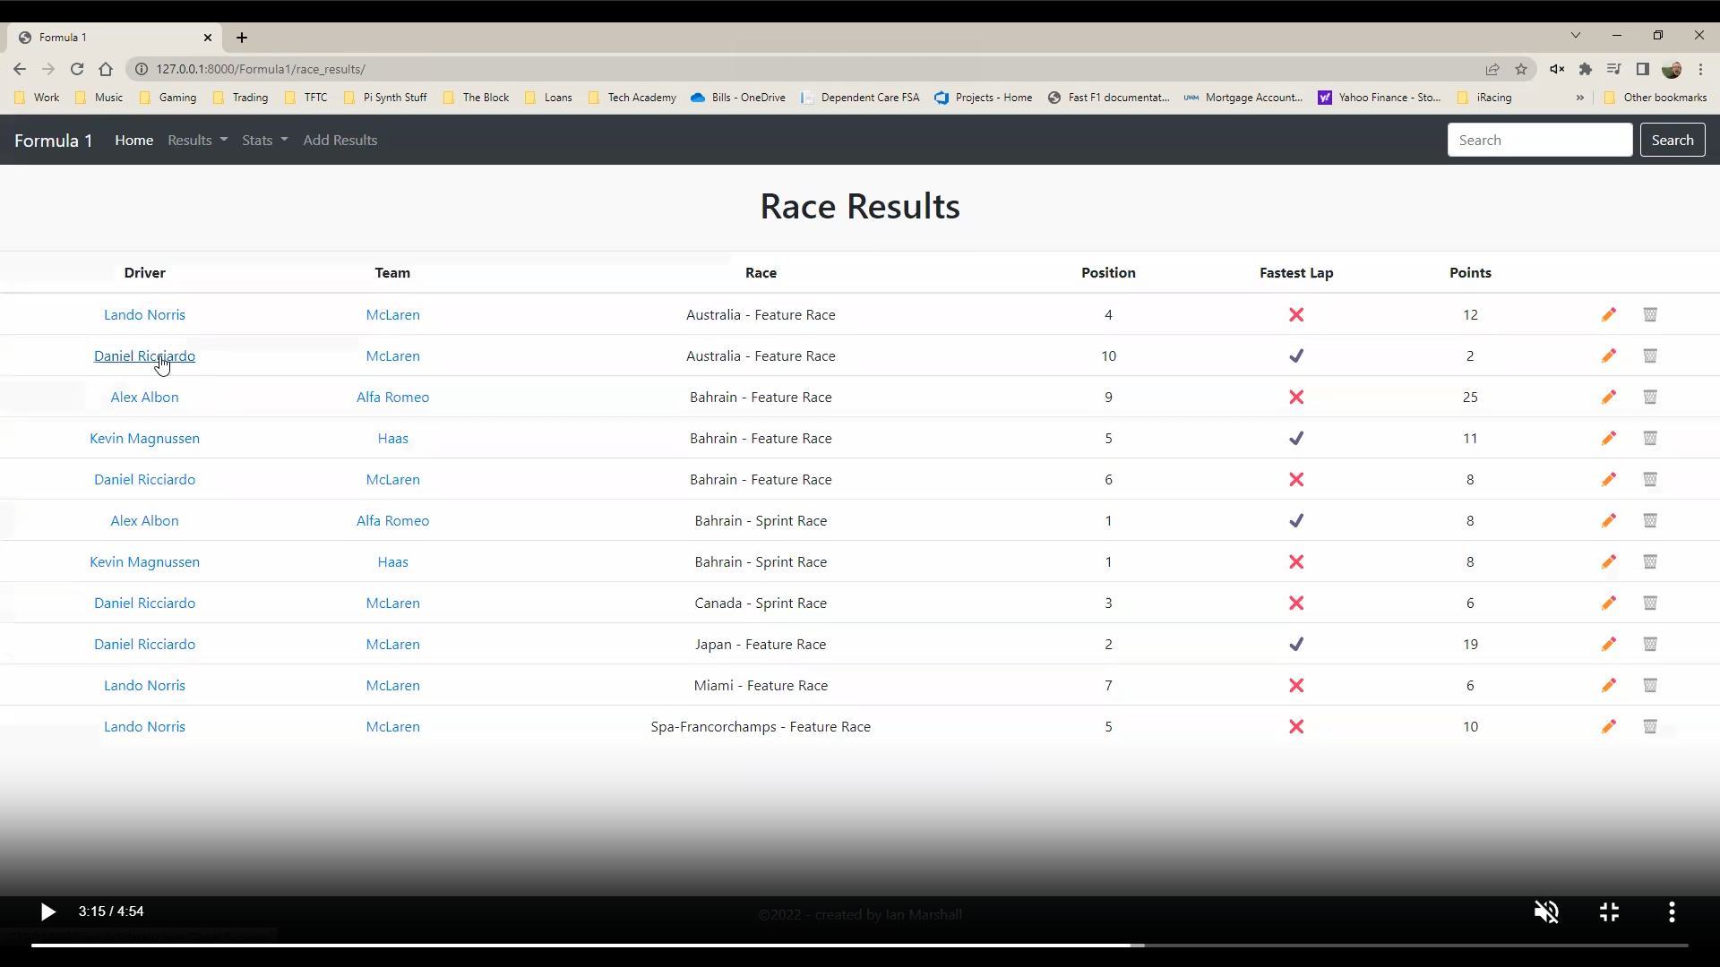Go to browser home page icon
This screenshot has width=1720, height=967.
106,69
